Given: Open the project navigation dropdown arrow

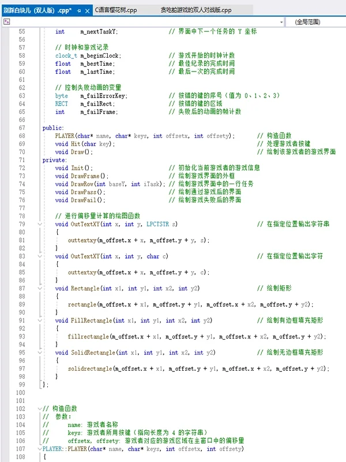Looking at the screenshot, I should point(281,22).
